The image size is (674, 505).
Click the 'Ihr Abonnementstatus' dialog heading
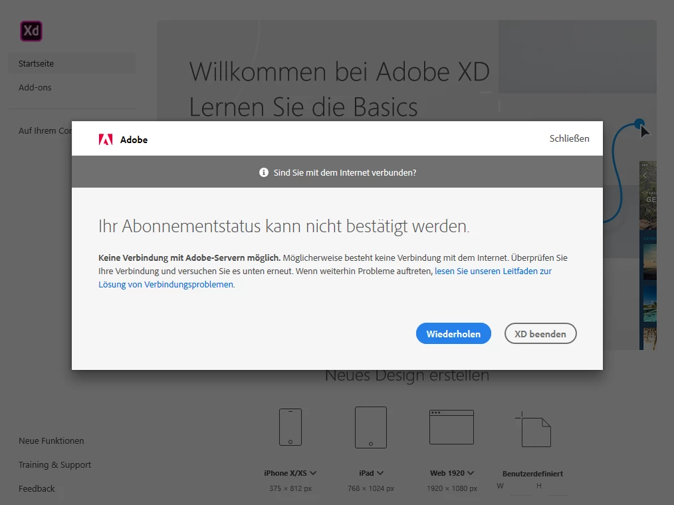tap(284, 226)
